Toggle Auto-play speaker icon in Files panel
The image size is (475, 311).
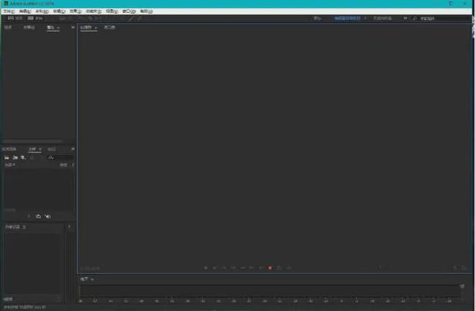[x=48, y=216]
